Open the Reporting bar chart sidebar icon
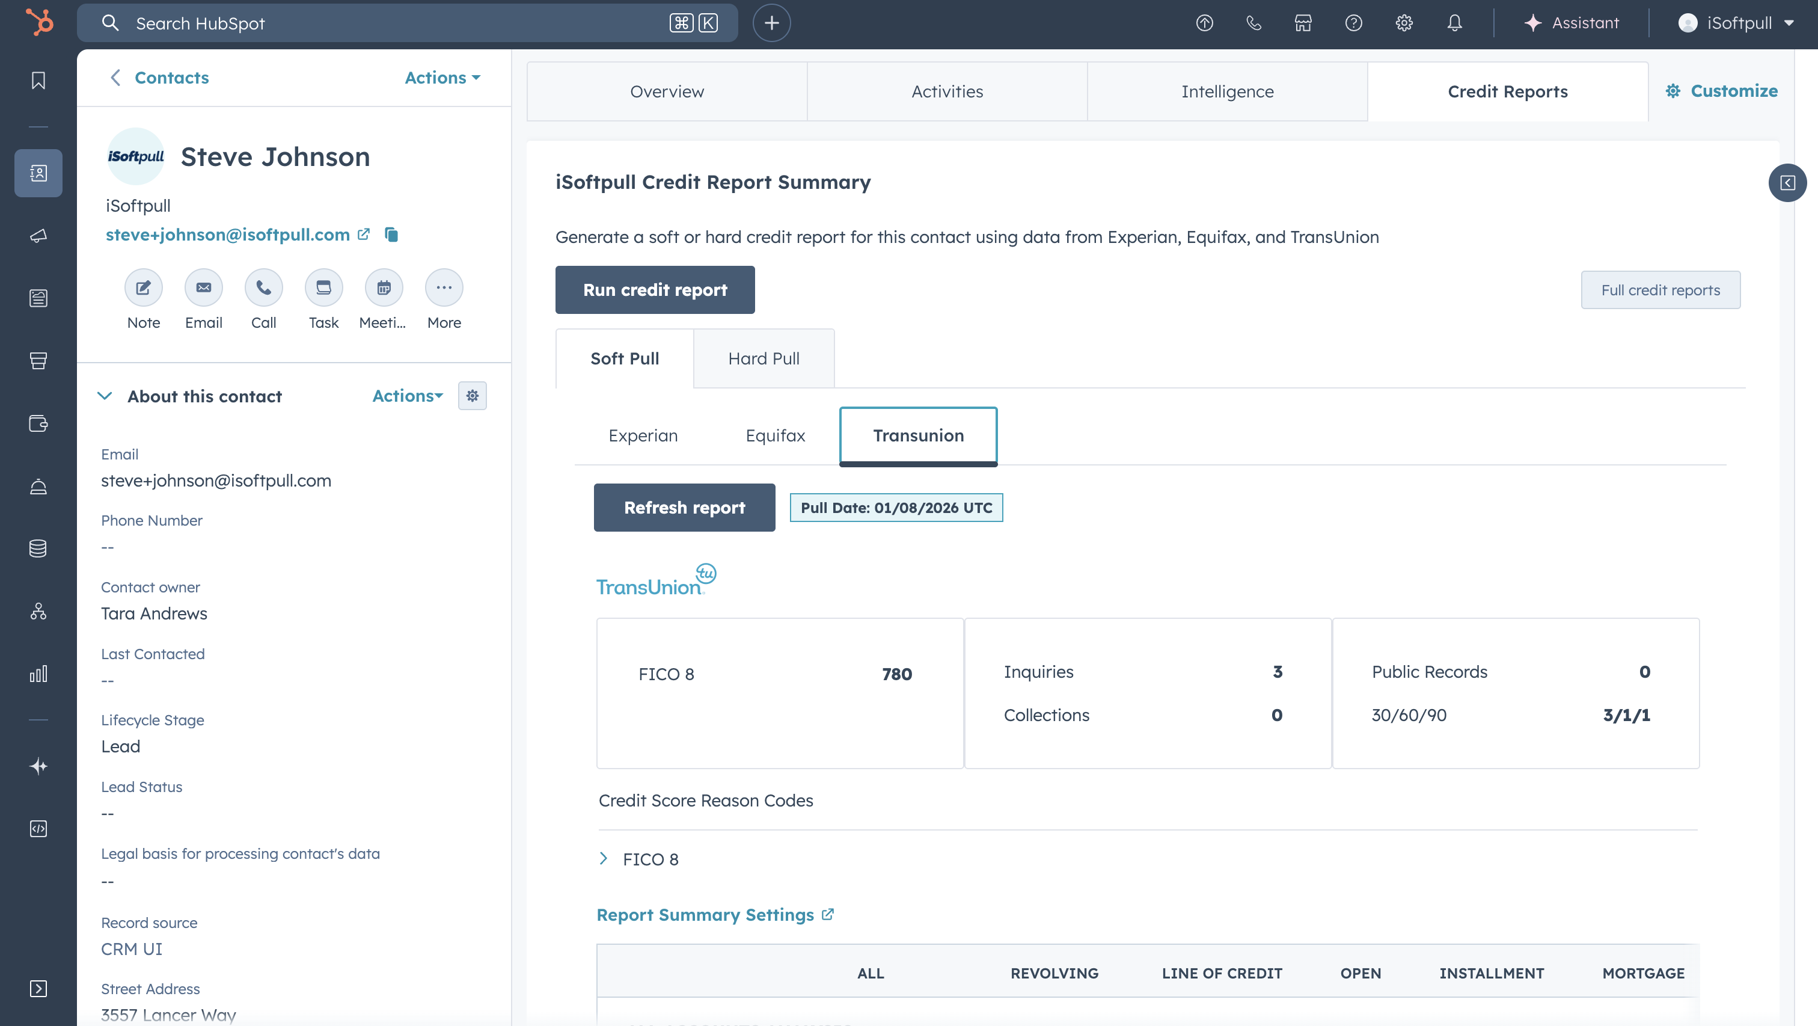The image size is (1818, 1026). pos(38,674)
